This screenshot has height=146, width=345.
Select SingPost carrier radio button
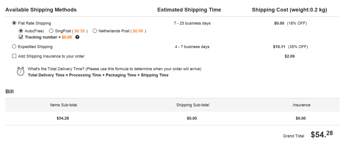point(51,31)
